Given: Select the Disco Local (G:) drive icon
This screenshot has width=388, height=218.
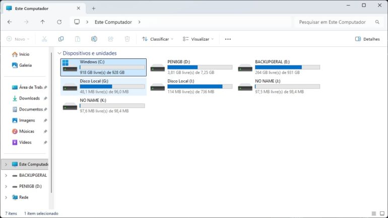Looking at the screenshot, I should [x=70, y=87].
